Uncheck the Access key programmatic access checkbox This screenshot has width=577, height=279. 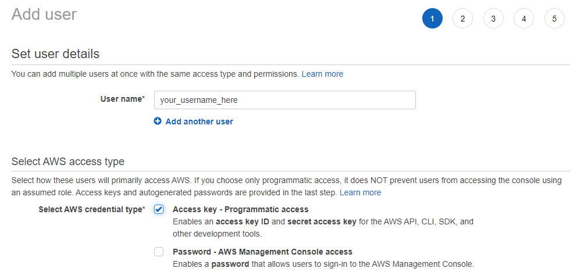[159, 209]
